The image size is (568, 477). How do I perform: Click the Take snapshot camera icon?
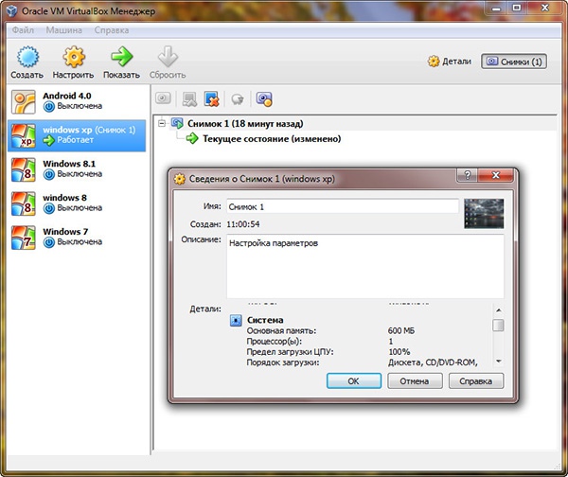point(163,97)
